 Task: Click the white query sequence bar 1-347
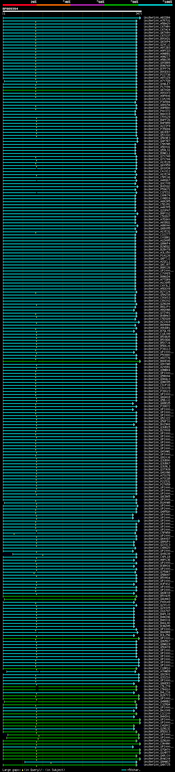[72, 12]
